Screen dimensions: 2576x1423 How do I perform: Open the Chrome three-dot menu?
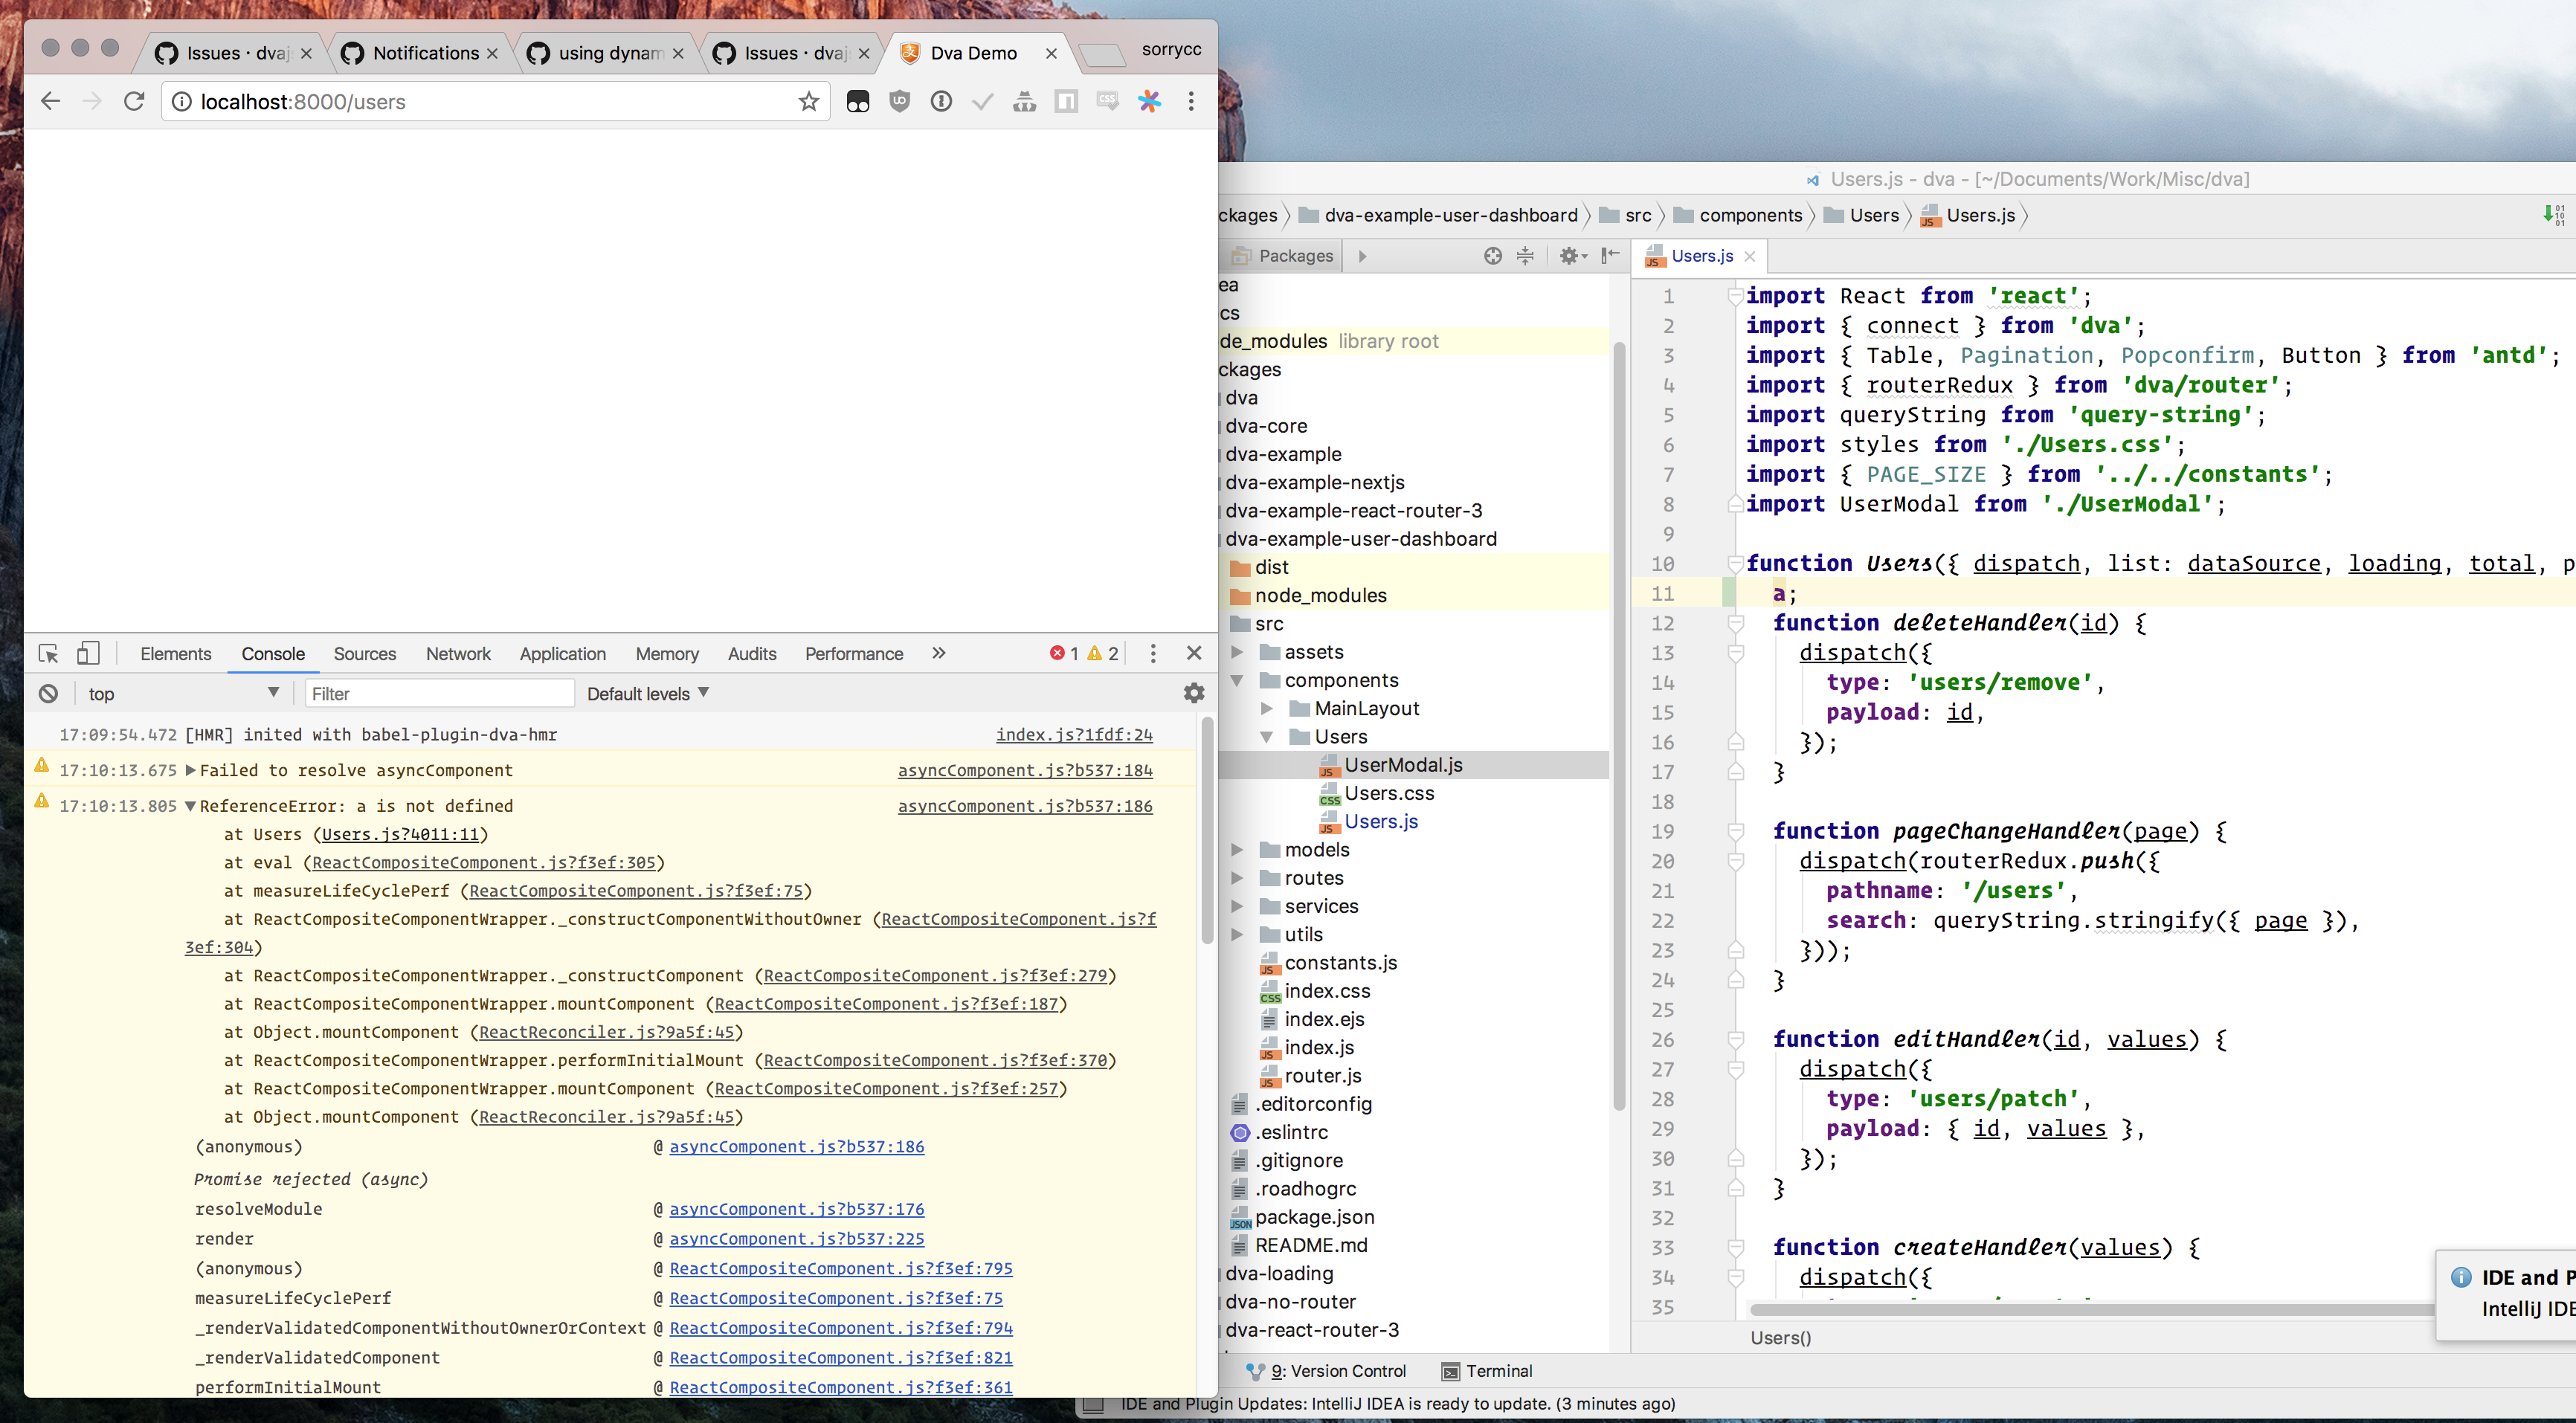click(1190, 101)
